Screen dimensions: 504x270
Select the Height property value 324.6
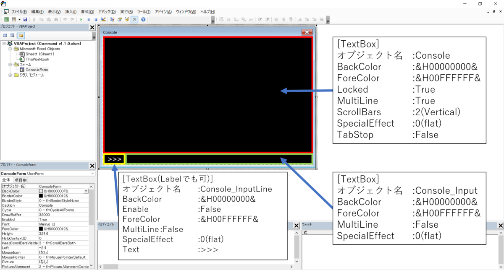43,234
